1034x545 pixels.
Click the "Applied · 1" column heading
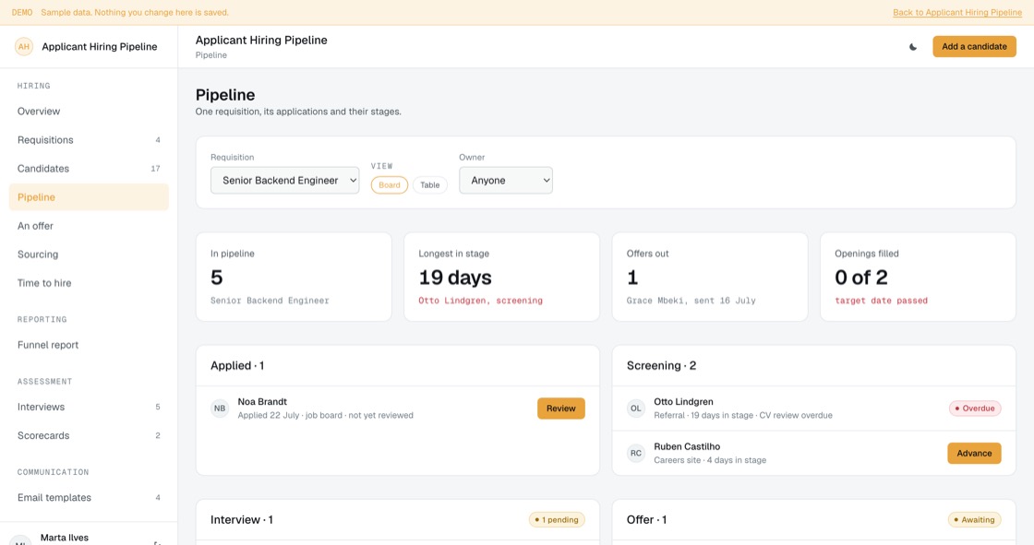(x=237, y=366)
